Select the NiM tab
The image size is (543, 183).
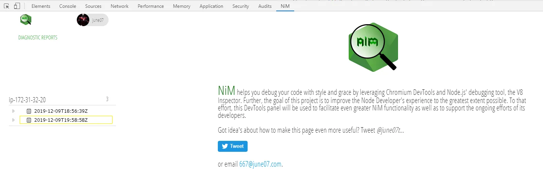[285, 6]
